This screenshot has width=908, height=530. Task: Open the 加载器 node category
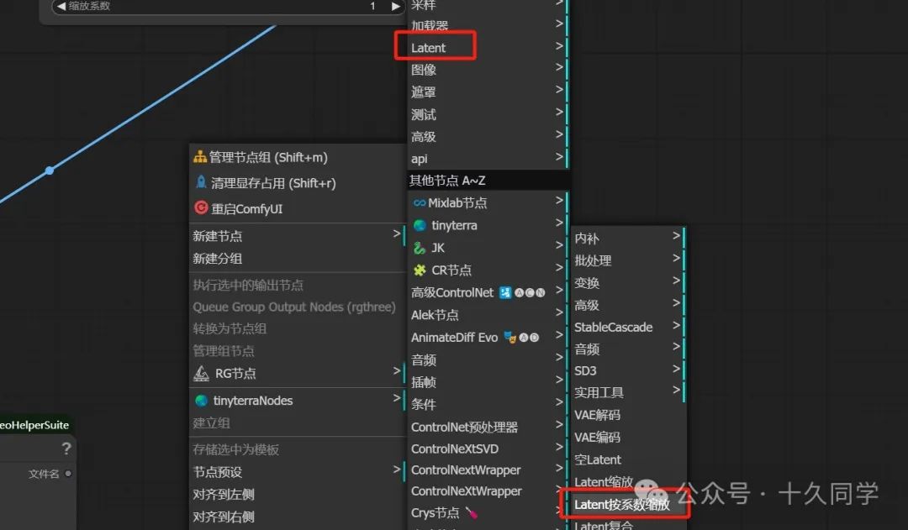pyautogui.click(x=488, y=25)
